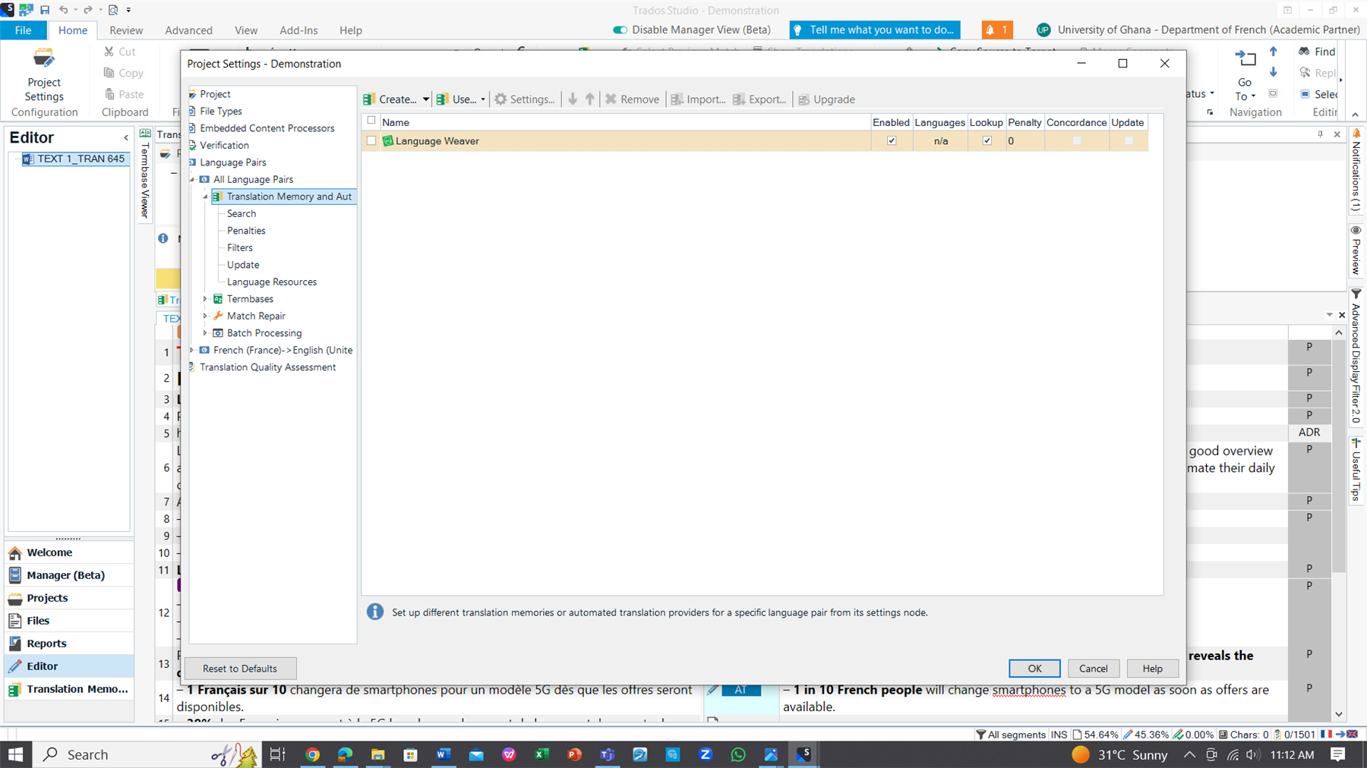Open the Files view
Viewport: 1367px width, 768px height.
pyautogui.click(x=68, y=621)
